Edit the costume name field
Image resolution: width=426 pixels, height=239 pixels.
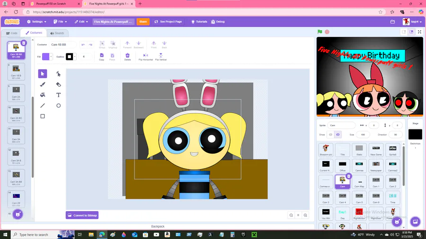63,44
